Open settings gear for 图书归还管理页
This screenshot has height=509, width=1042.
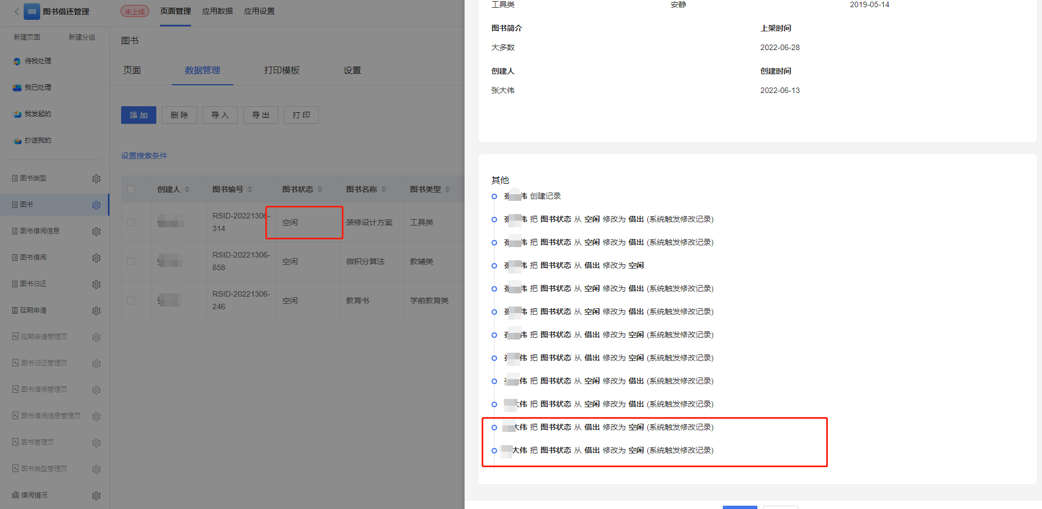click(x=96, y=363)
